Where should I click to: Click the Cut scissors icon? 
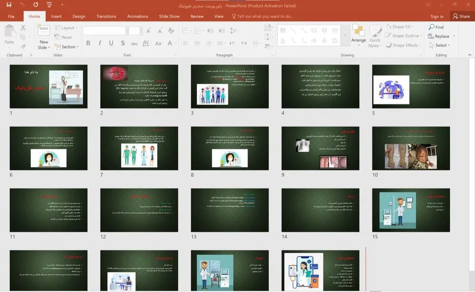pyautogui.click(x=23, y=28)
